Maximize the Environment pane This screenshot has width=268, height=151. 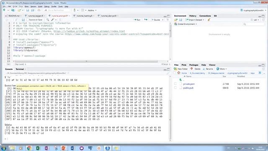pyautogui.click(x=263, y=16)
